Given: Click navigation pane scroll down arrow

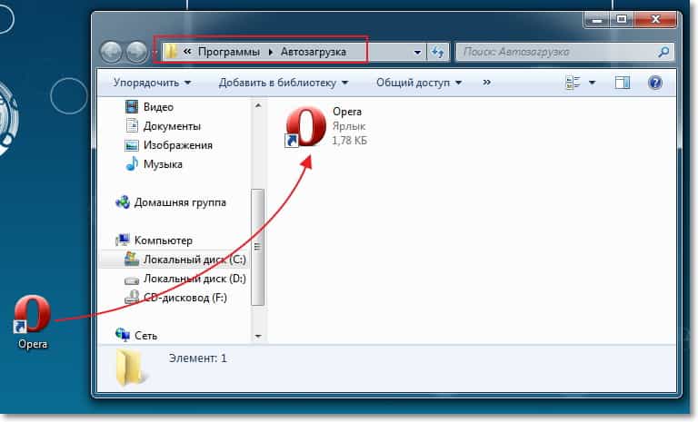Looking at the screenshot, I should [258, 336].
